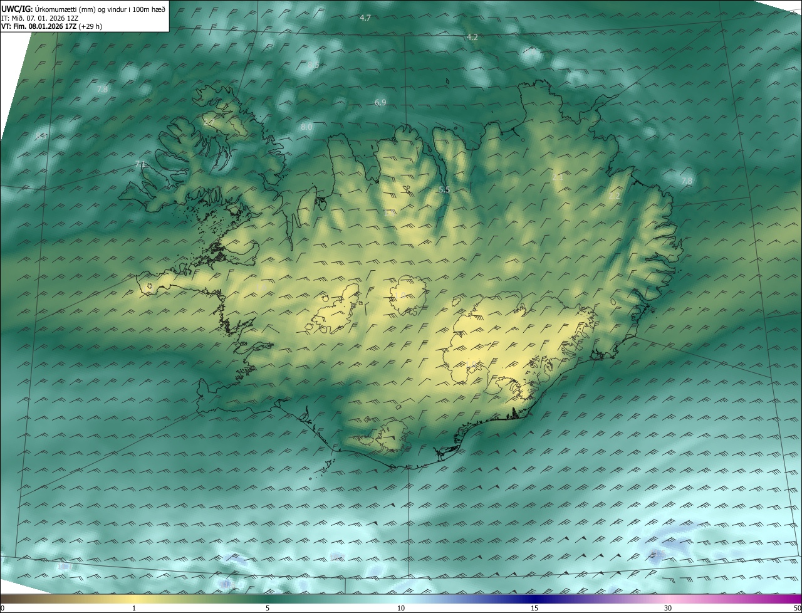Click the map value label 6.9

coord(380,102)
